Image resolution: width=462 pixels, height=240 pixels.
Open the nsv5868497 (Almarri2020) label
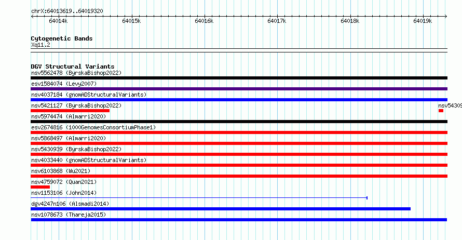click(69, 138)
